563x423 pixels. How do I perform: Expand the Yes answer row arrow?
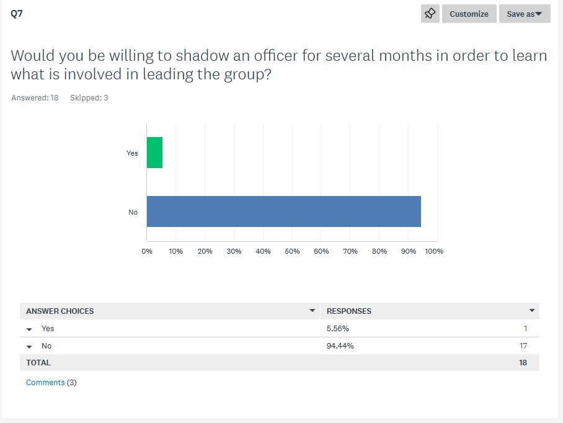[x=29, y=329]
